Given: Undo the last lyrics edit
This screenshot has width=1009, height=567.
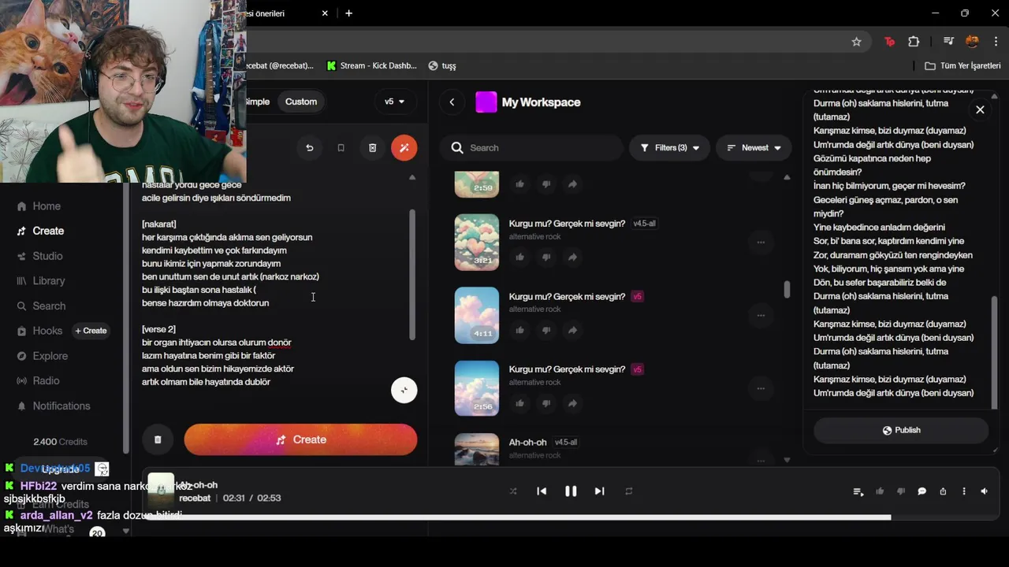Looking at the screenshot, I should [309, 147].
